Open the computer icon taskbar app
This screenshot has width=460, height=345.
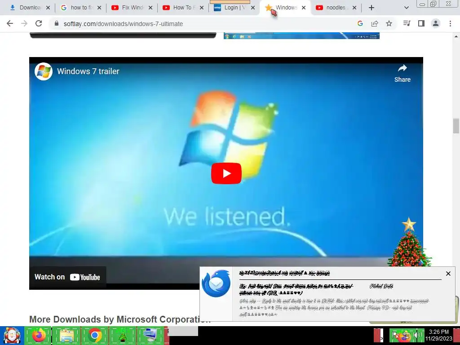150,336
